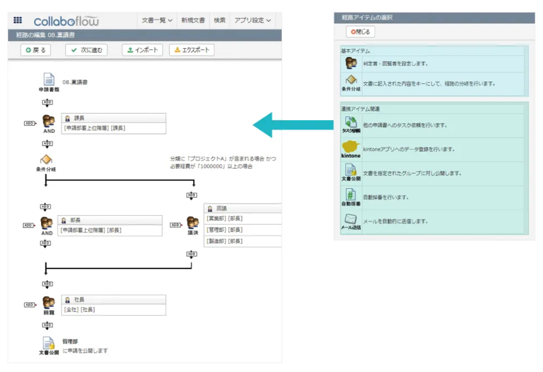Image resolution: width=543 pixels, height=372 pixels.
Task: Click the 回覧 reviewer icon for 社長
Action: (x=49, y=303)
